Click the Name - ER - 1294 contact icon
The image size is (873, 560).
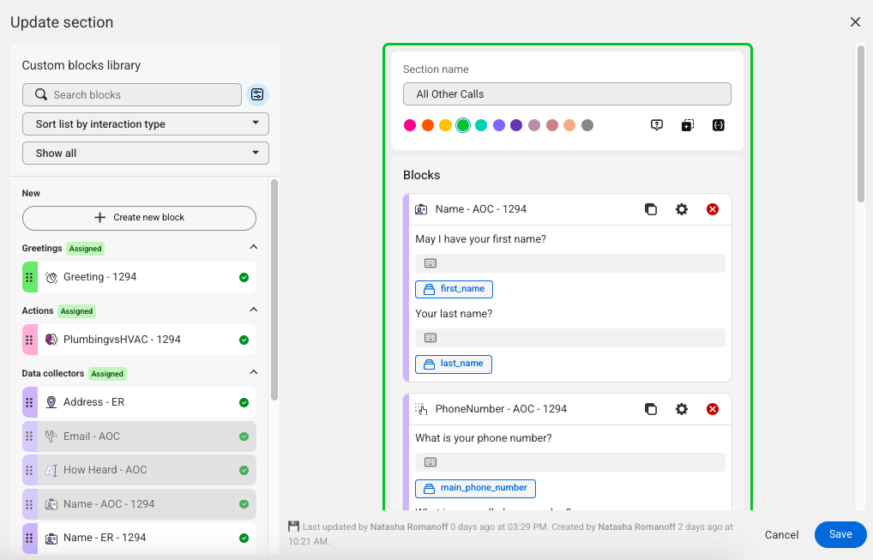pyautogui.click(x=51, y=539)
